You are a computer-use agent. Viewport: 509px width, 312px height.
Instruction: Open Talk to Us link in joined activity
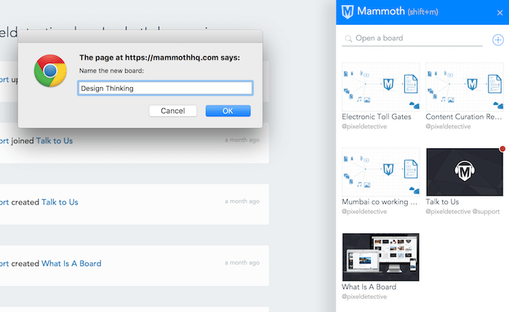[x=55, y=140]
